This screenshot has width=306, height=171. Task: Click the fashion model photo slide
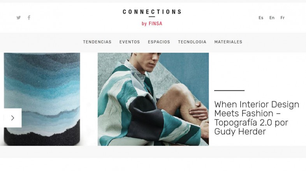pos(153,99)
